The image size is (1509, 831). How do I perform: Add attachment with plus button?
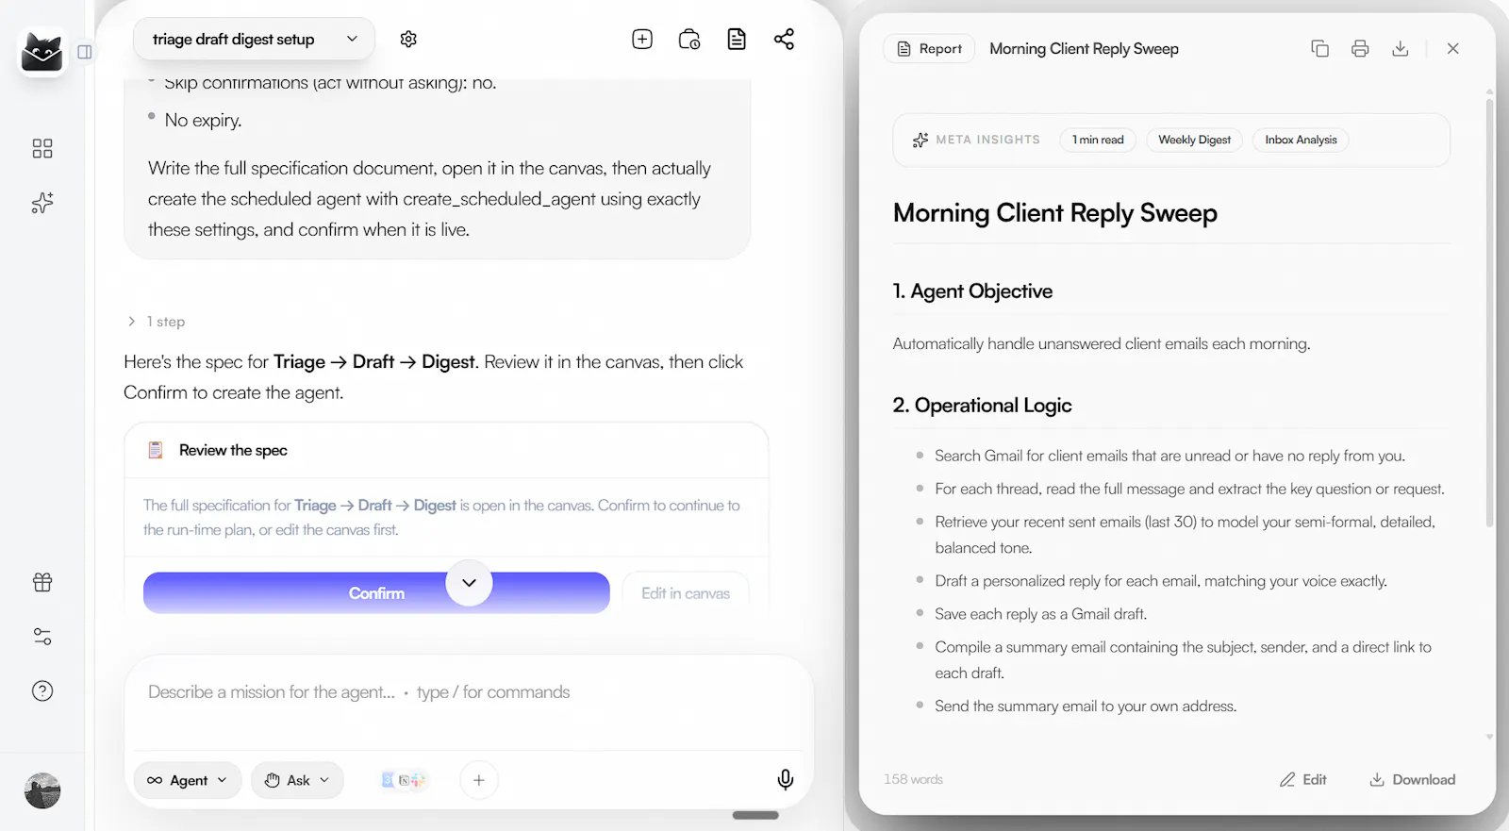pyautogui.click(x=479, y=780)
